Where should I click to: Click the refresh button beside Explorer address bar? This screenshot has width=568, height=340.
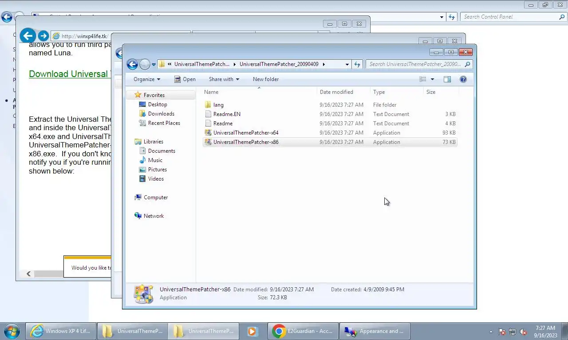pyautogui.click(x=357, y=64)
